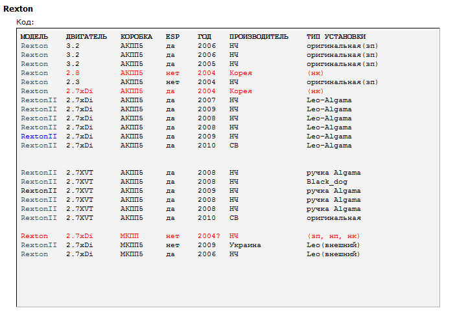Select the red МКПП gearbox entry

click(x=130, y=236)
